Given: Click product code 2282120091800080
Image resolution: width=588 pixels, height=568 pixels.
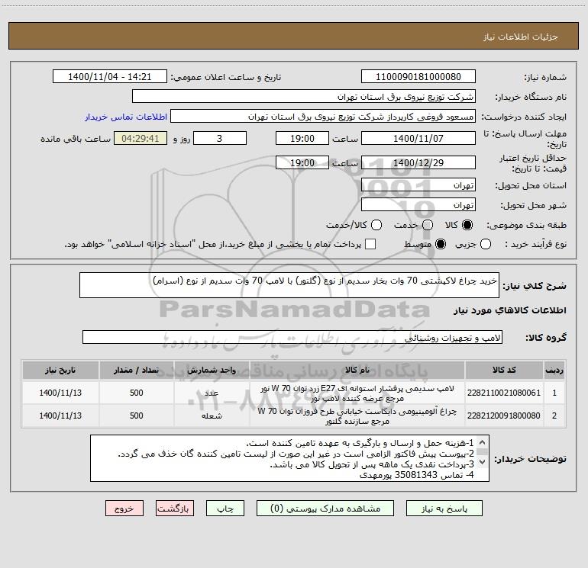Looking at the screenshot, I should [x=504, y=416].
